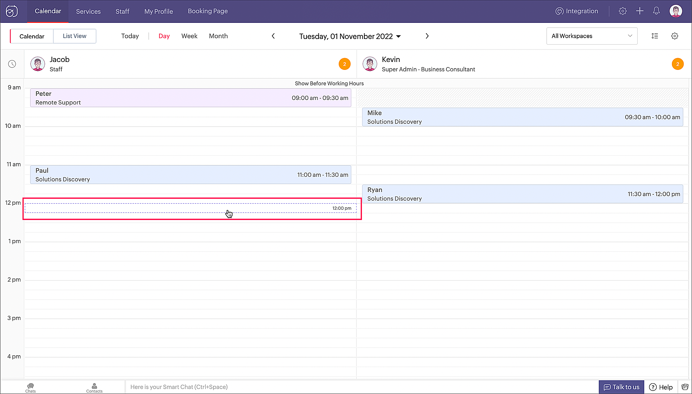This screenshot has width=692, height=394.
Task: Click the line-spacing density icon
Action: (655, 36)
